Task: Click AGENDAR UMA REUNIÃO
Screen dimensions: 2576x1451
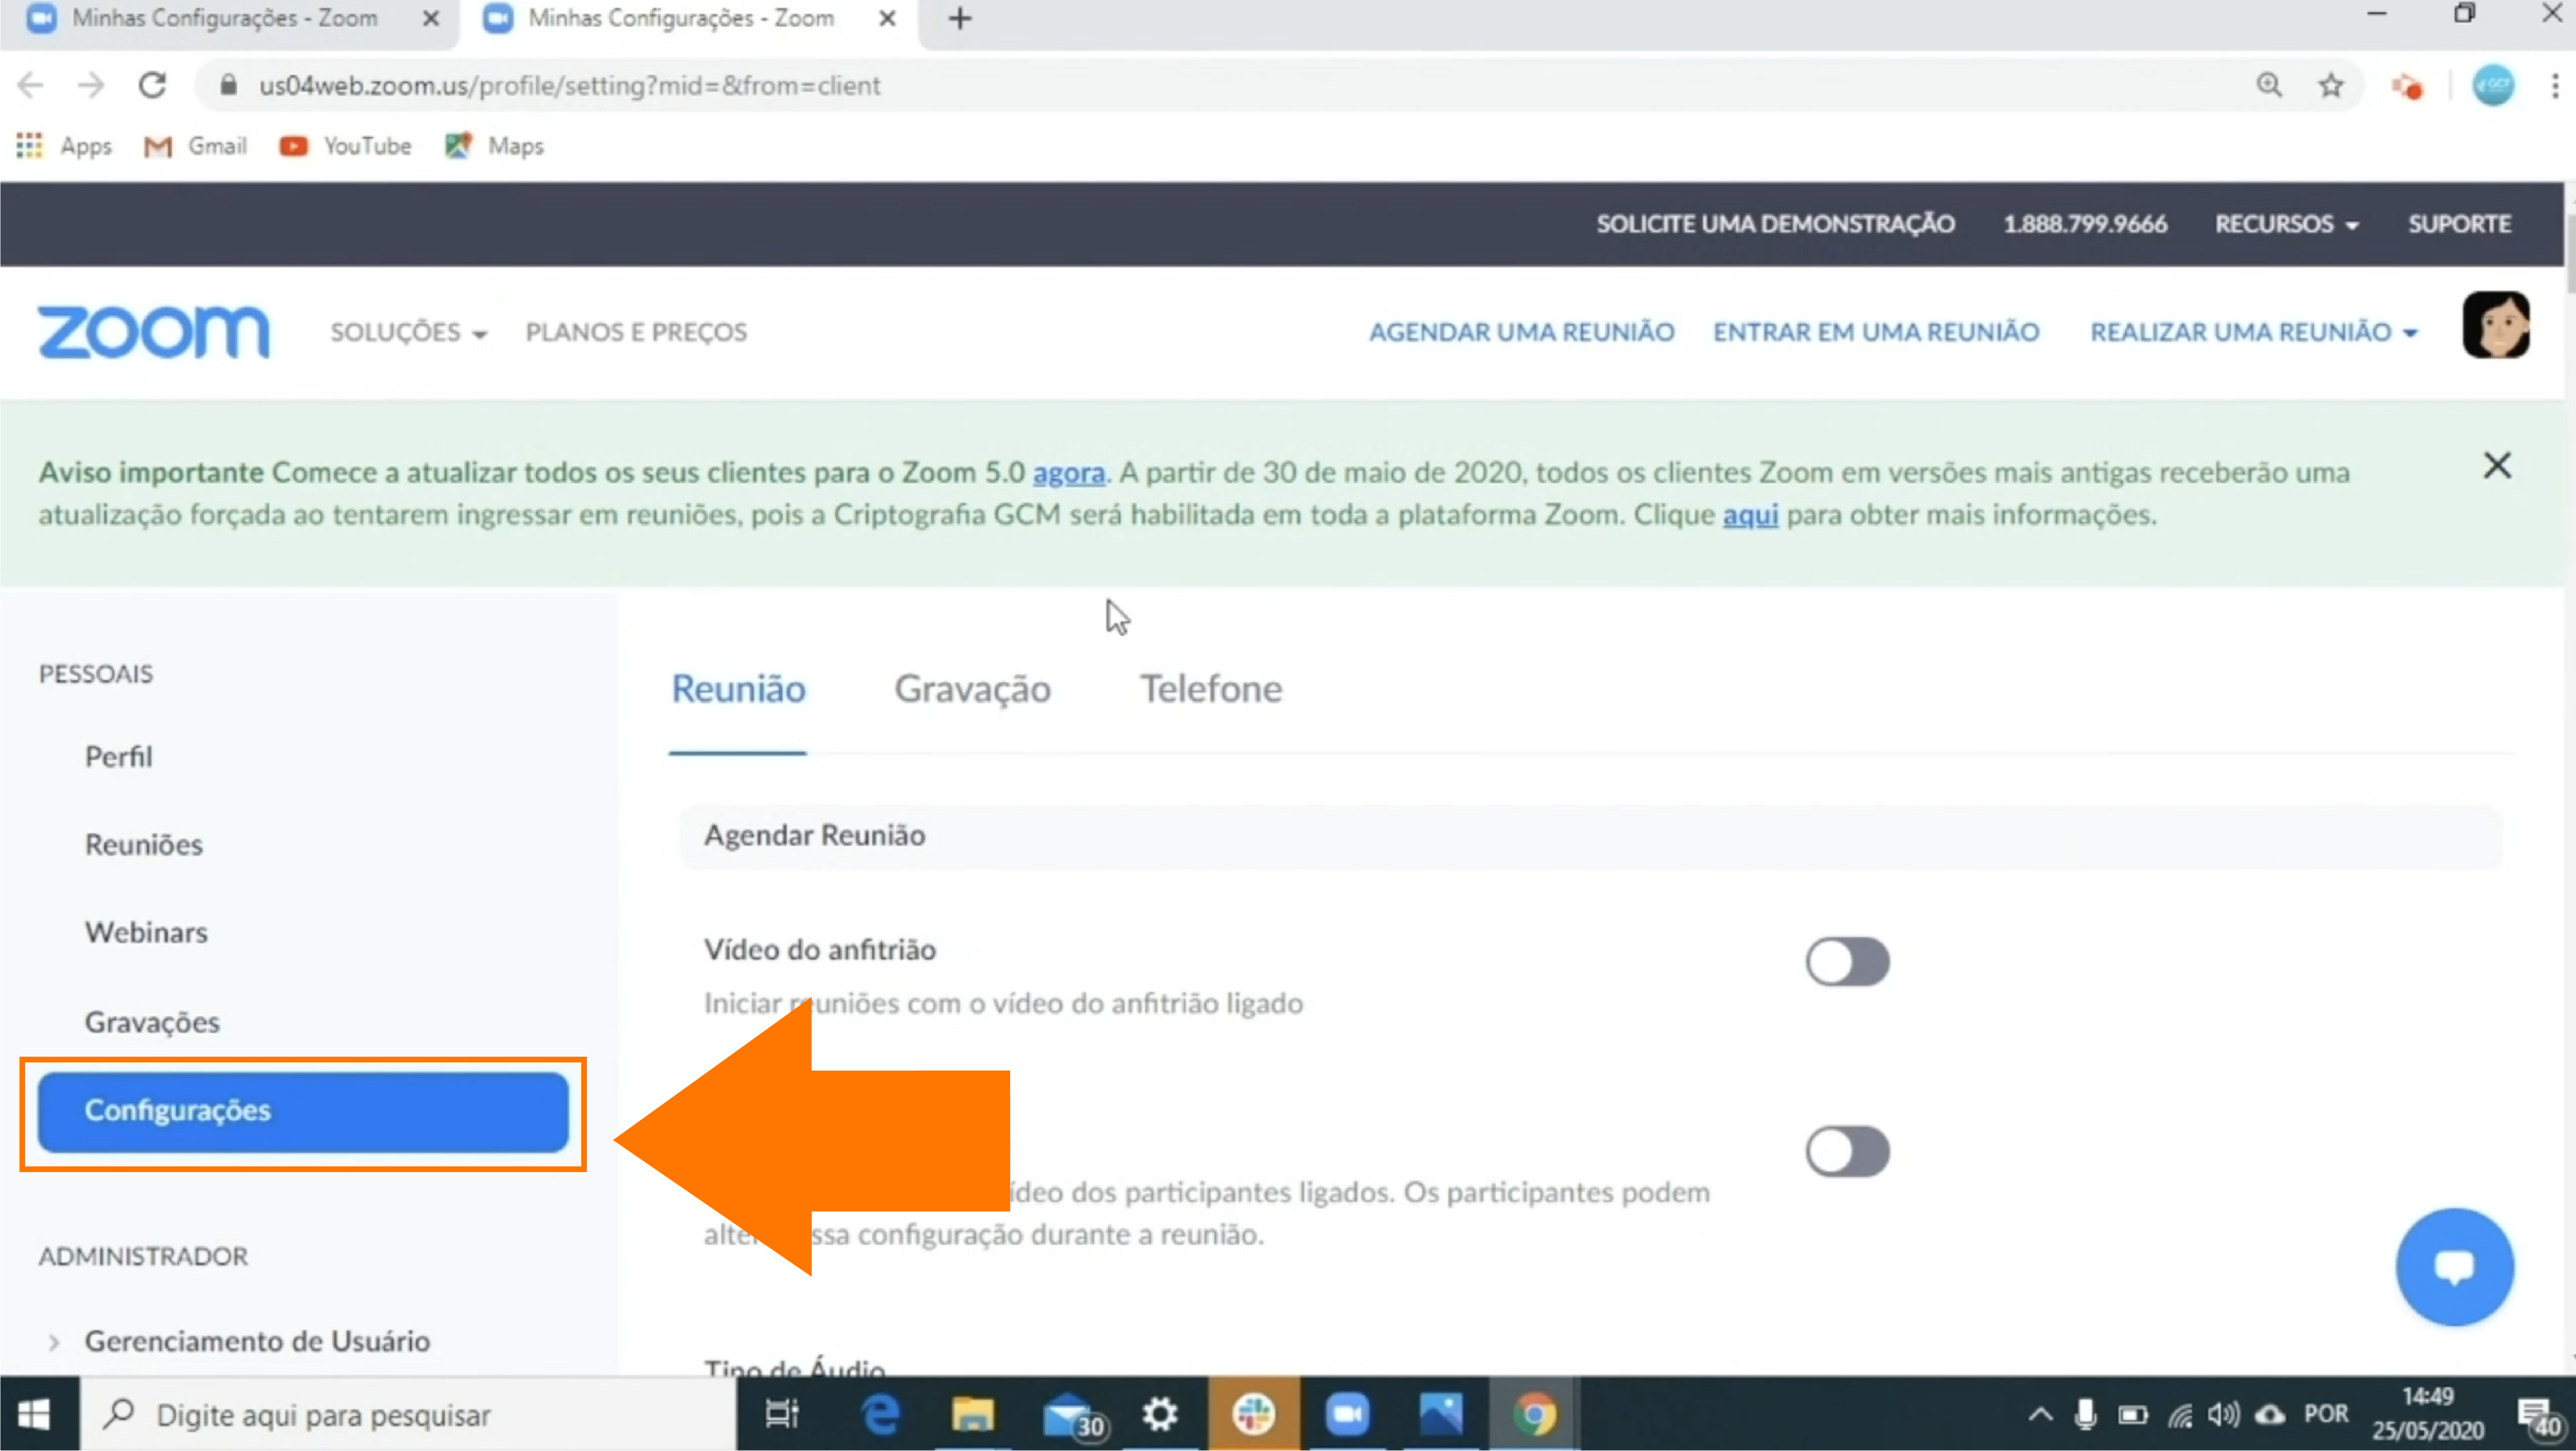Action: 1521,332
